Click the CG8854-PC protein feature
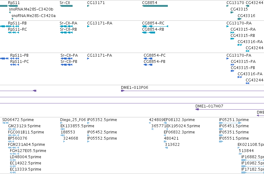264x174 pixels. (148, 59)
